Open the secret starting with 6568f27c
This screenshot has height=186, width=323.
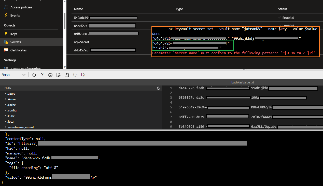coord(105,26)
